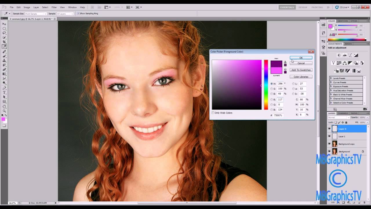Add a Color Balance adjustment
This screenshot has height=209, width=371.
click(345, 63)
